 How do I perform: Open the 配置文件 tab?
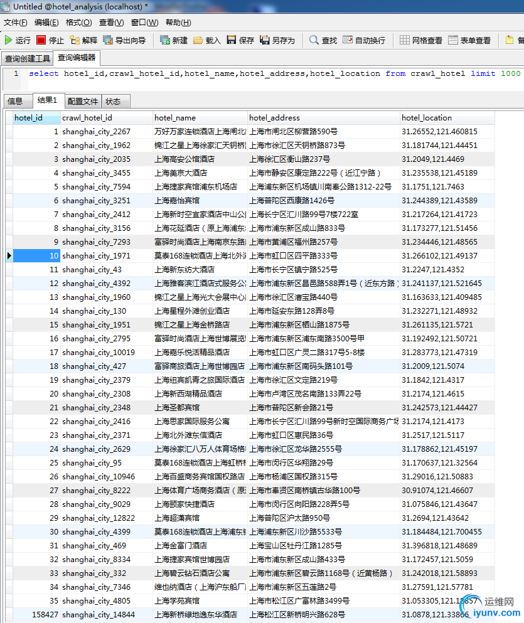pyautogui.click(x=83, y=101)
